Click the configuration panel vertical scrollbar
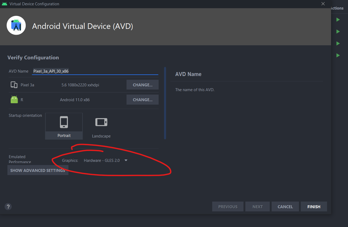Image resolution: width=348 pixels, height=227 pixels. (x=165, y=103)
